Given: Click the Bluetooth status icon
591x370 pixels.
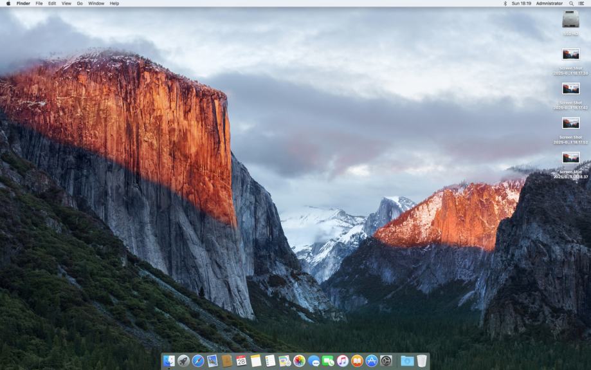Looking at the screenshot, I should [505, 3].
